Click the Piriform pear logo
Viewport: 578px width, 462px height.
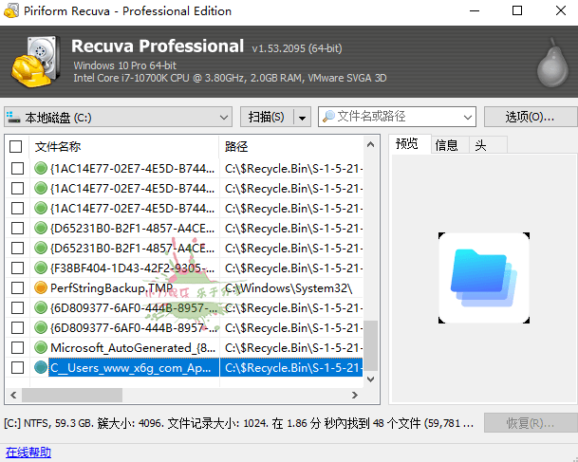[x=553, y=63]
